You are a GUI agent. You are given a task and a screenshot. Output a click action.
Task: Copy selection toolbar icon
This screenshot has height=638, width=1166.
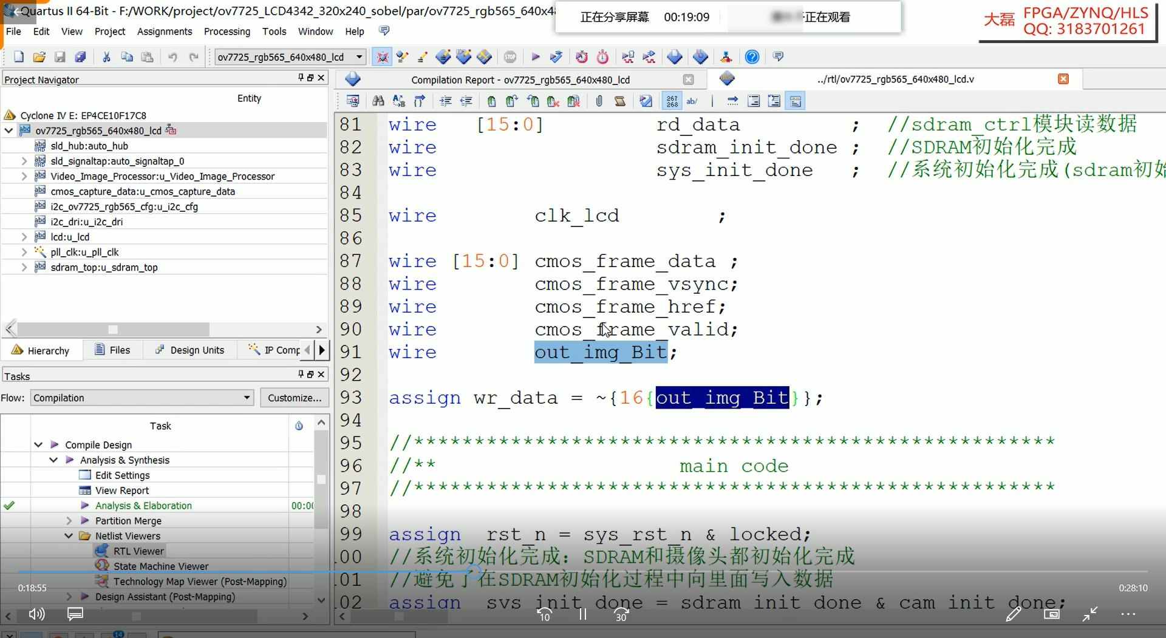(127, 57)
